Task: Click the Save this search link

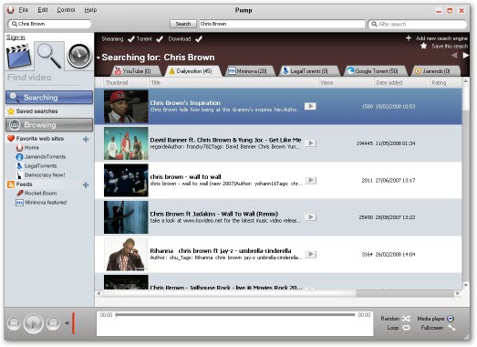Action: coord(450,46)
